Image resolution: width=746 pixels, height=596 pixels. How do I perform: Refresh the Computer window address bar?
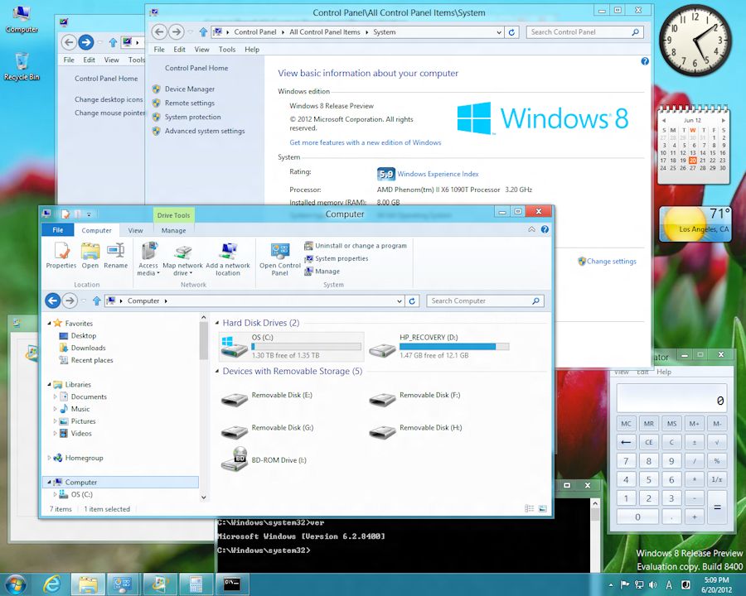click(x=412, y=300)
